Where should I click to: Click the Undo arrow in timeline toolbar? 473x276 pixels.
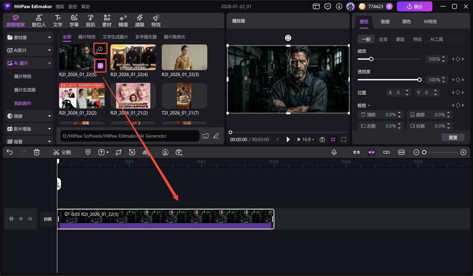click(10, 152)
